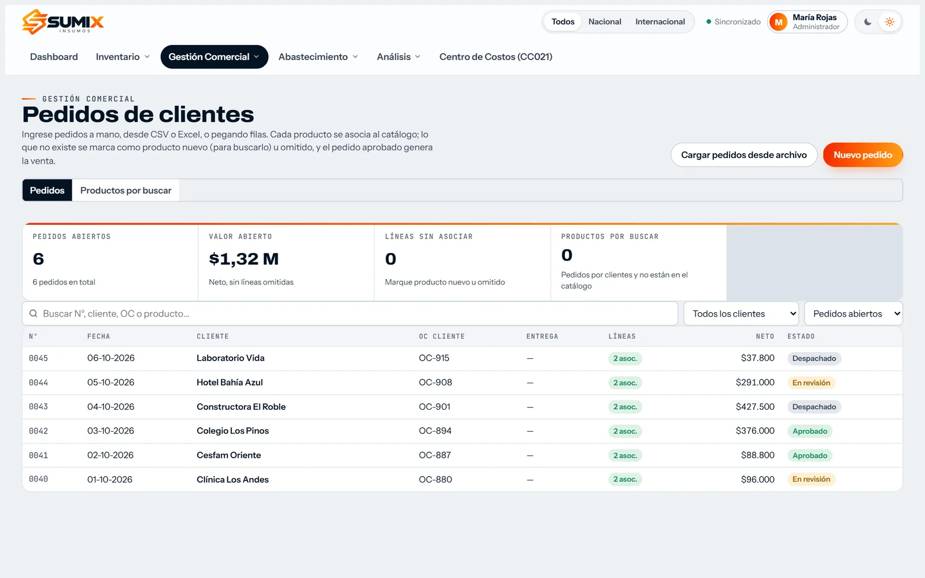Expand the Gestión Comercial menu
The width and height of the screenshot is (925, 578).
click(x=214, y=57)
